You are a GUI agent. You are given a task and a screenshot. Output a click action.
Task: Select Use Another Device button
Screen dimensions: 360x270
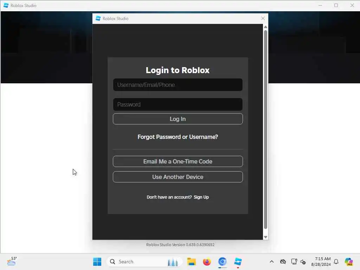[x=178, y=177]
